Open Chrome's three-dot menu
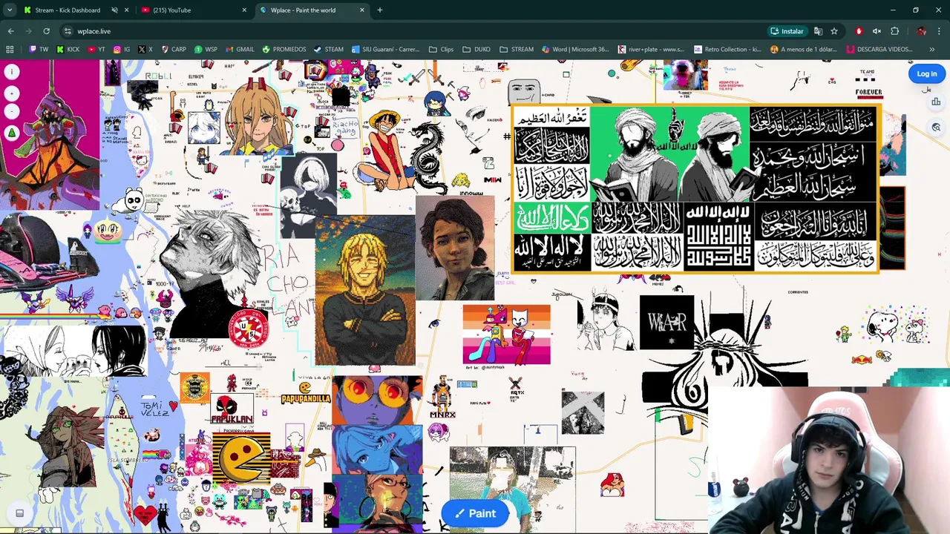950x534 pixels. [x=939, y=31]
